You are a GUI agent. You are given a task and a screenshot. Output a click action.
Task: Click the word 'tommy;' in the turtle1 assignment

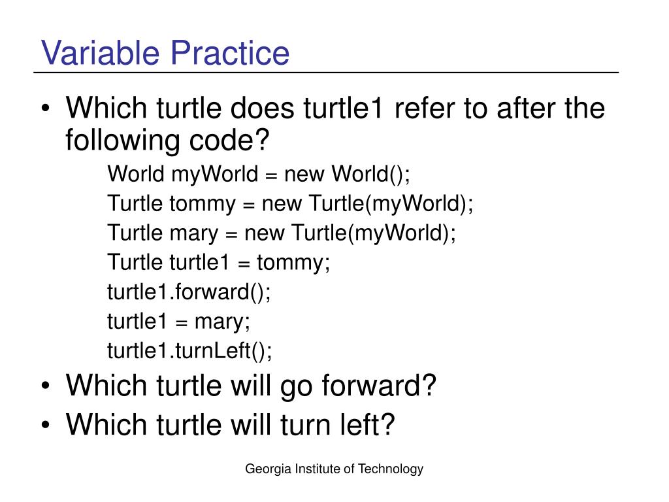[293, 263]
